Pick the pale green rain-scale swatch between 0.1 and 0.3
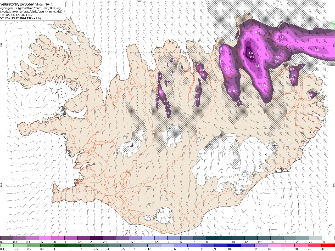This screenshot has width=335, height=251. point(7,245)
